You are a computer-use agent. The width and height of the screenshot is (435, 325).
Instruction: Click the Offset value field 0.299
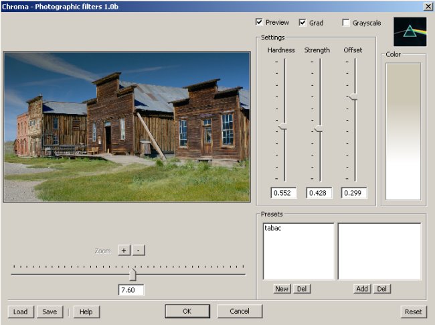pyautogui.click(x=354, y=193)
